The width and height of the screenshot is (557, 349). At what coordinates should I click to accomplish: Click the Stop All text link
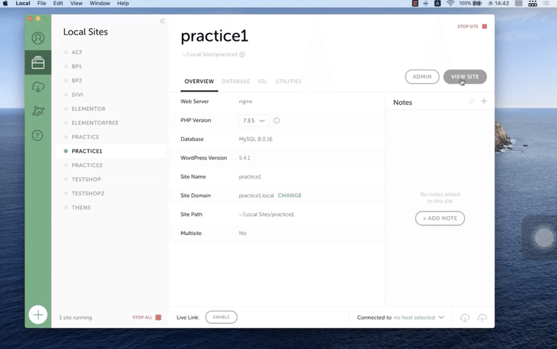[142, 317]
